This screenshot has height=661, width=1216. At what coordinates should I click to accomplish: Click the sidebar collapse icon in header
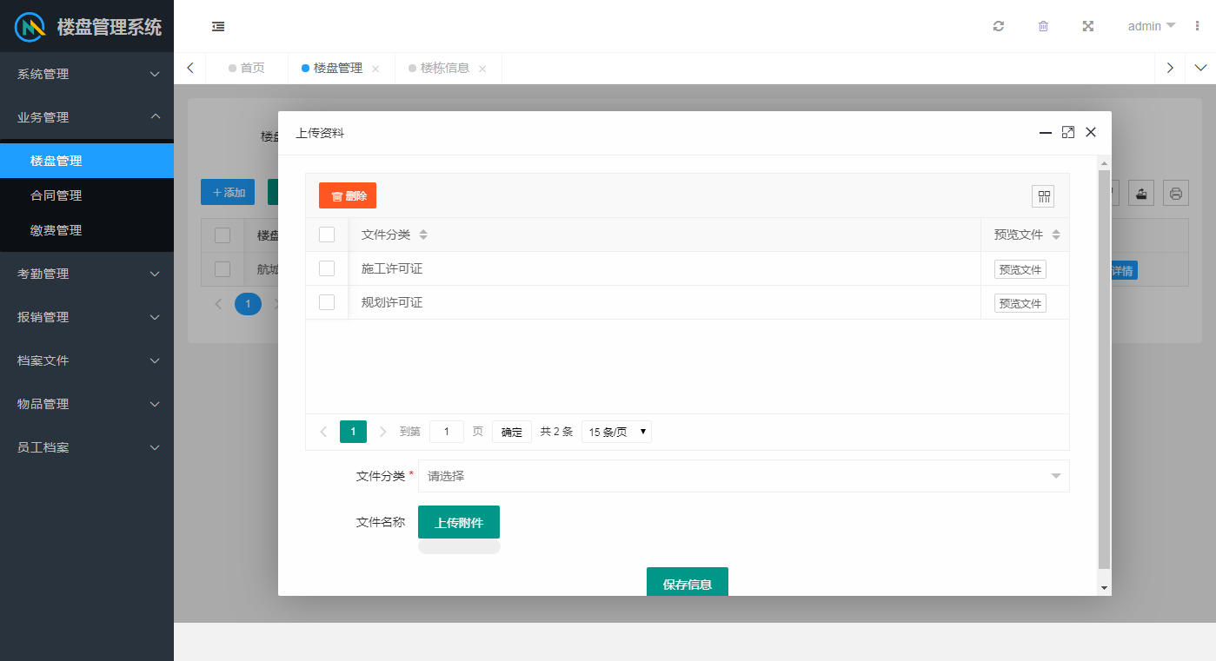pos(218,26)
